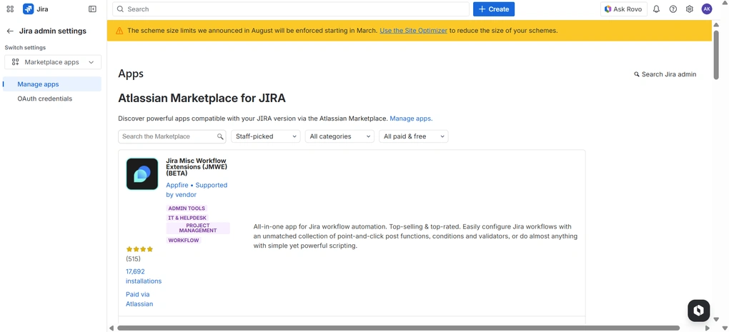This screenshot has height=332, width=729.
Task: Click the horizontal scrollbar right arrow
Action: (708, 328)
